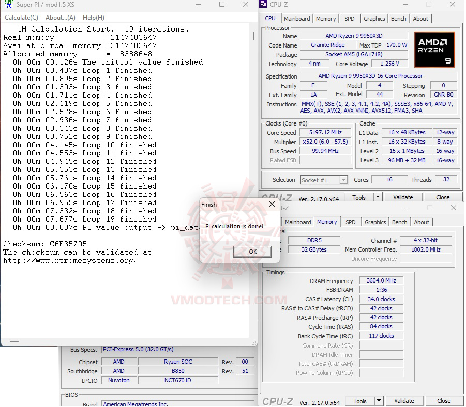
Task: Click the Super PI vertical scrollbar thumb
Action: (x=253, y=36)
